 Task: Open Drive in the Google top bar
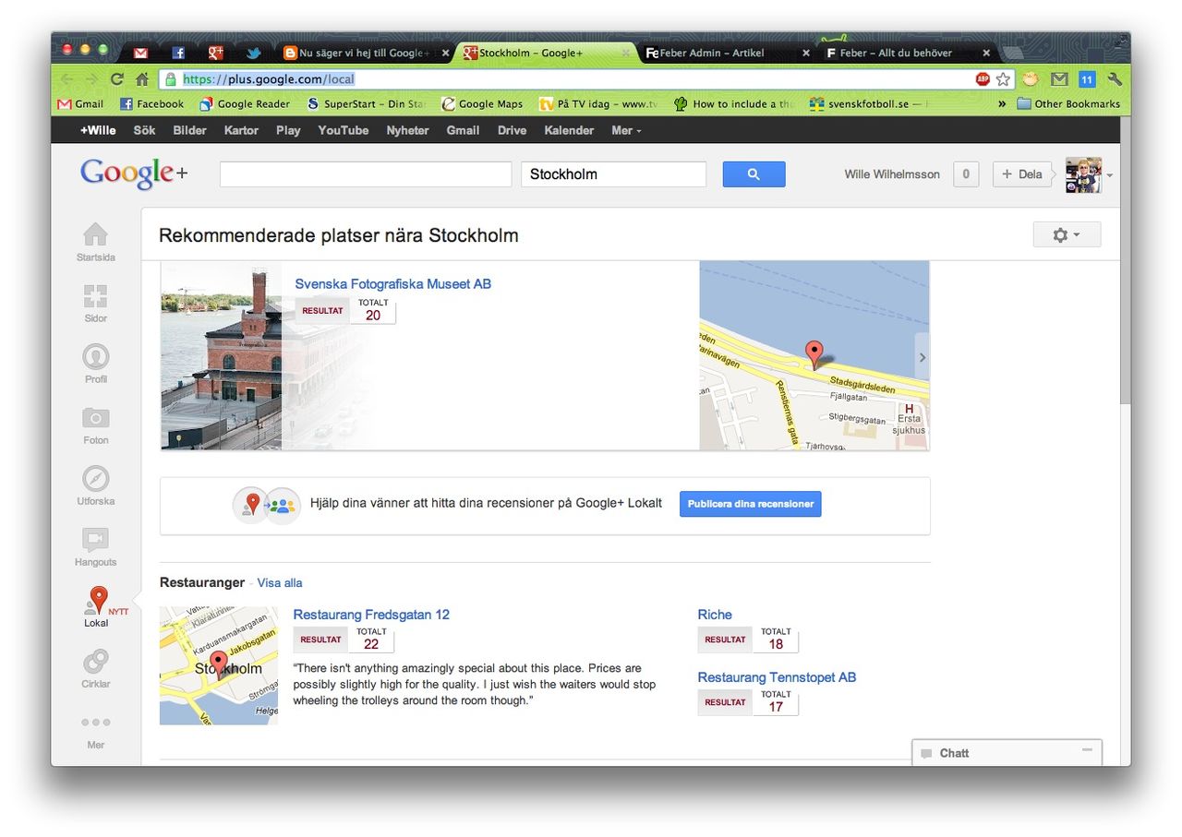pyautogui.click(x=512, y=130)
